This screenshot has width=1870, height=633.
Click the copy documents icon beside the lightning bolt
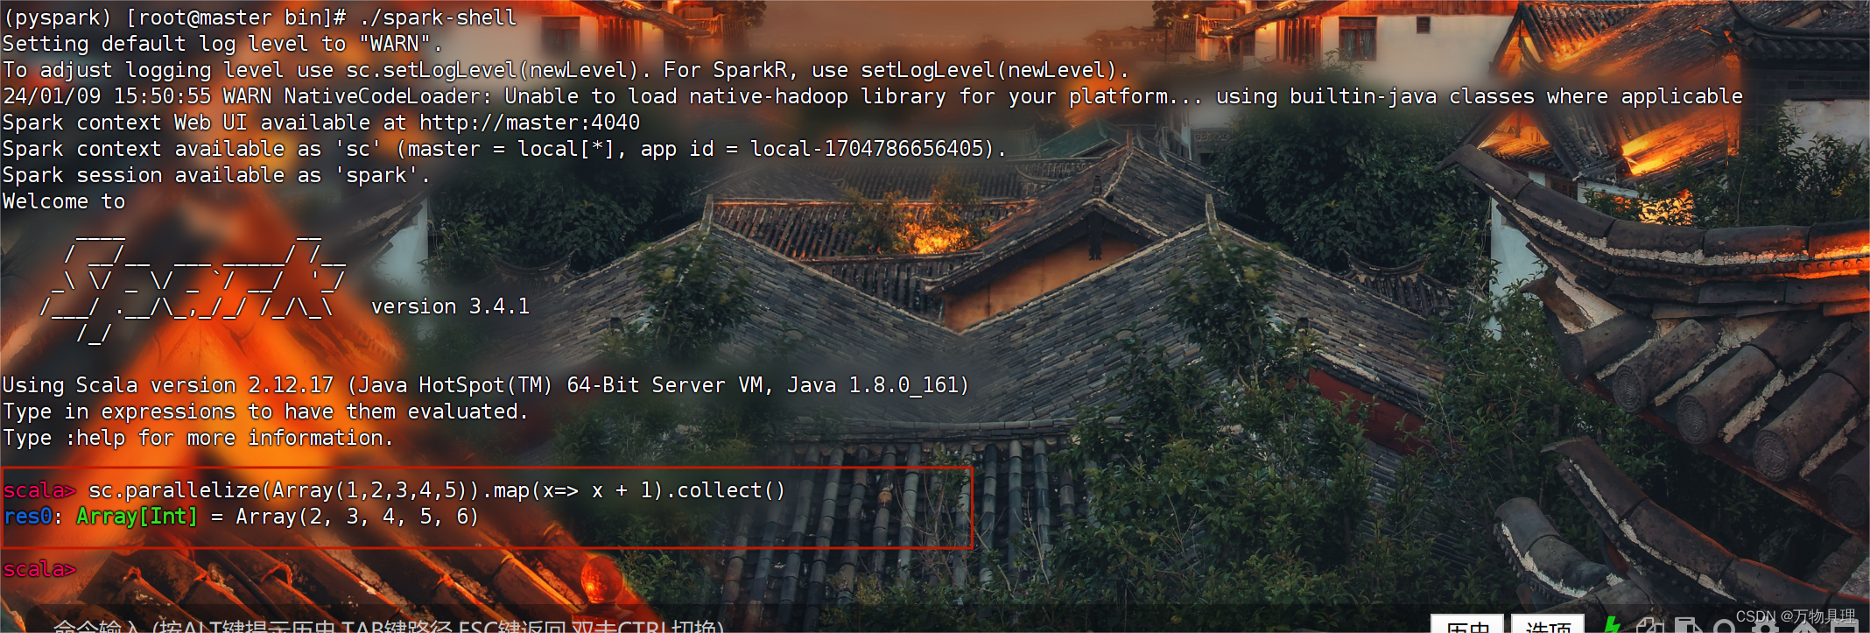[1649, 627]
